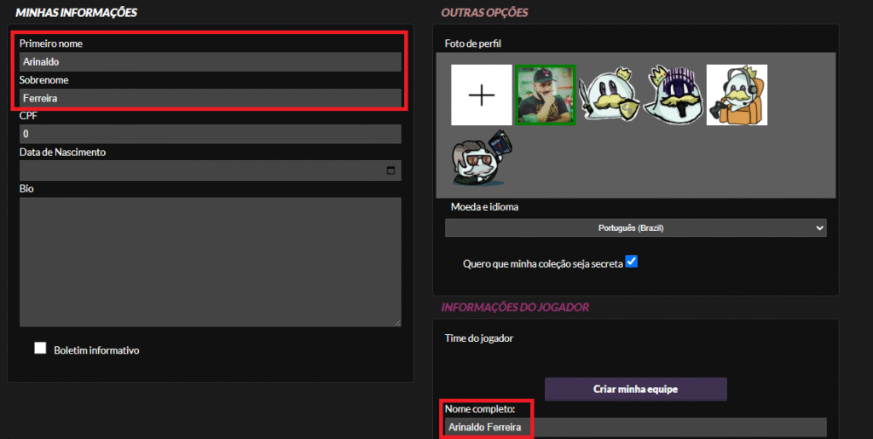Screen dimensions: 873x439
Task: Uncheck Quero que minha coleção seja secreta
Action: (631, 261)
